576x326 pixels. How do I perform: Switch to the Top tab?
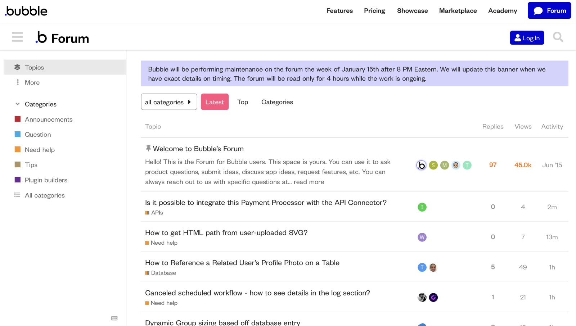(243, 102)
